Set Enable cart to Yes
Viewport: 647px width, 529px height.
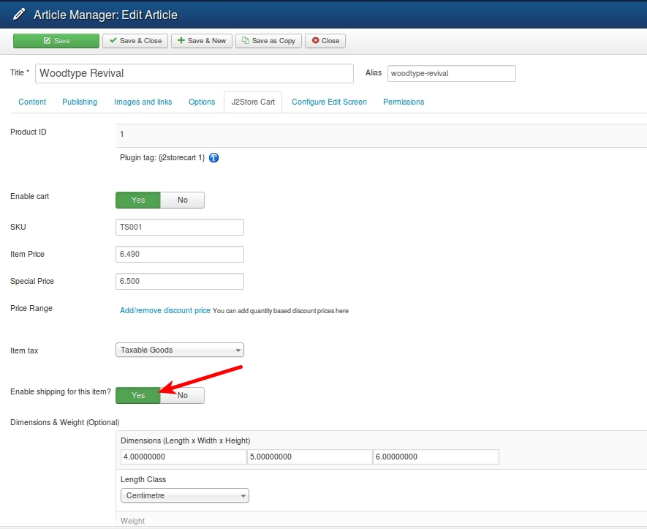pyautogui.click(x=138, y=200)
